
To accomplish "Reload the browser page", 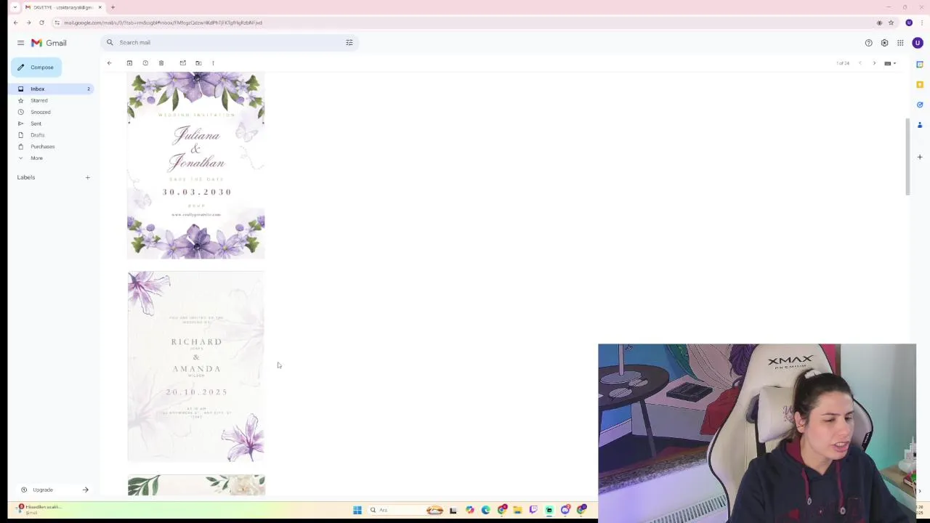I will tap(41, 23).
